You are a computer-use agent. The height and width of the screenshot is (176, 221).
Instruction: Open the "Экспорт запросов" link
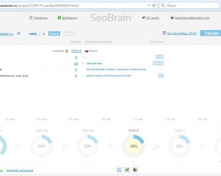20,170
